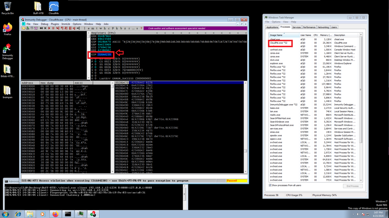Click Open file icon in Immunity toolbar
Image resolution: width=389 pixels, height=218 pixels.
click(x=24, y=28)
